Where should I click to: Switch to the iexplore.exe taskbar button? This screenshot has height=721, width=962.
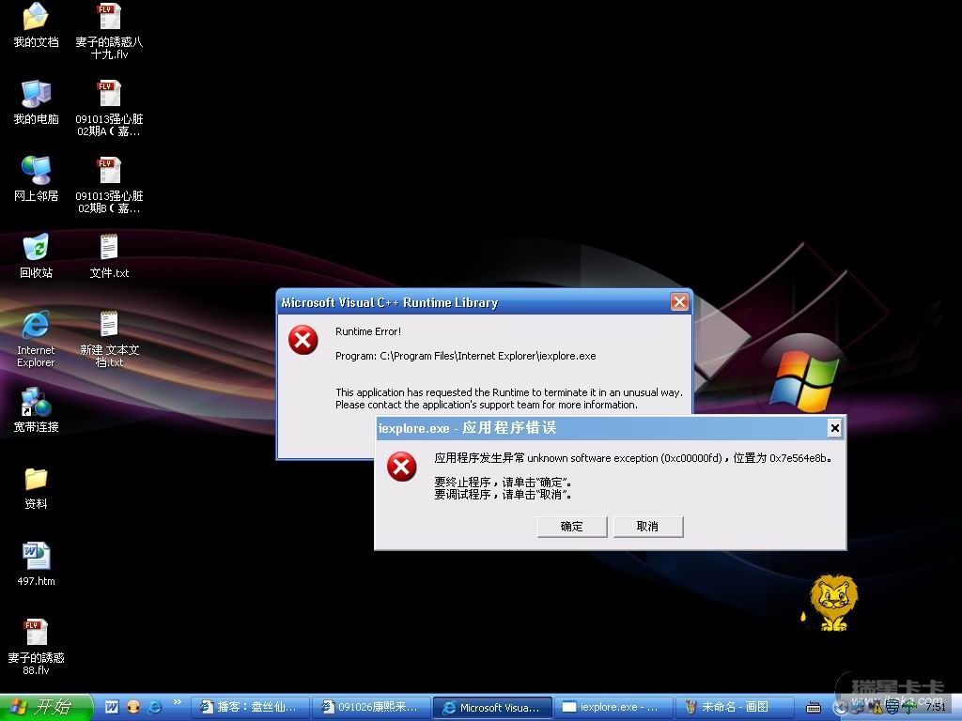coord(613,707)
